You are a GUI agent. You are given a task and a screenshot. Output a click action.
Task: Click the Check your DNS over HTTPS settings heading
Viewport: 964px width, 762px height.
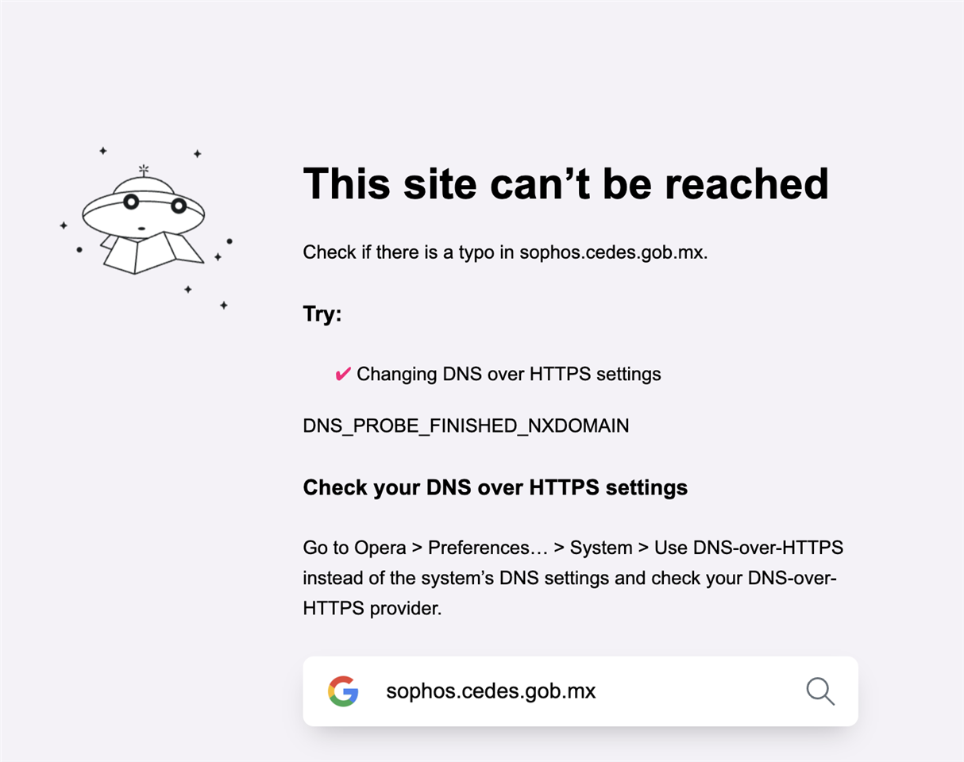(x=495, y=487)
